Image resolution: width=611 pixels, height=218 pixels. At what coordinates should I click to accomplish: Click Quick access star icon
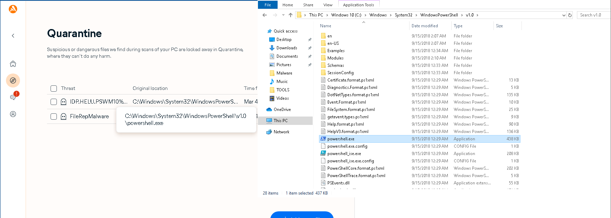270,31
